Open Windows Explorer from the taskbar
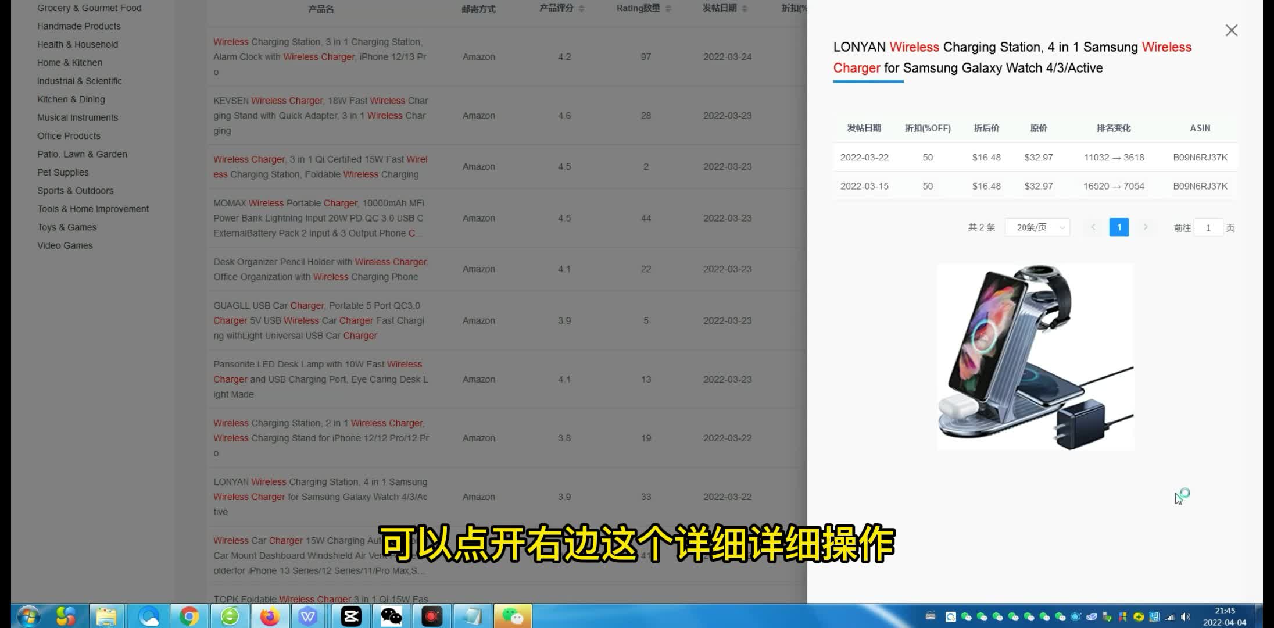1274x628 pixels. point(106,616)
